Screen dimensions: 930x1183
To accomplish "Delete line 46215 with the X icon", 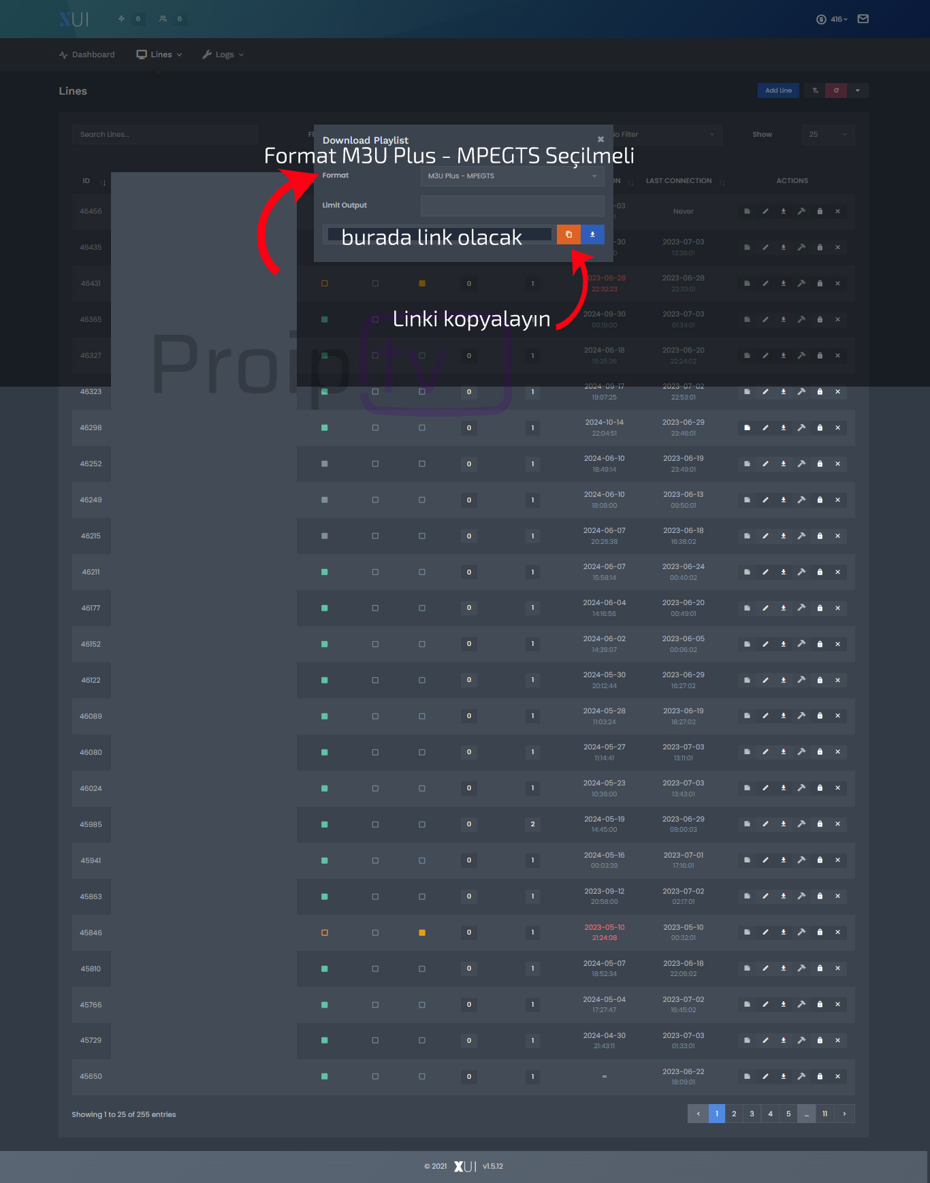I will pos(838,536).
